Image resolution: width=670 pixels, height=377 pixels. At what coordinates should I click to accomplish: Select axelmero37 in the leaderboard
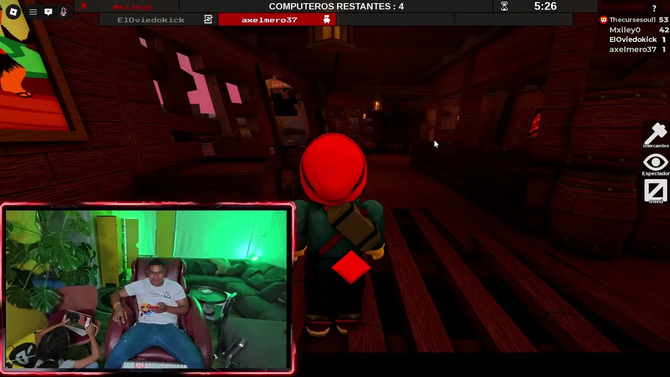(x=633, y=49)
